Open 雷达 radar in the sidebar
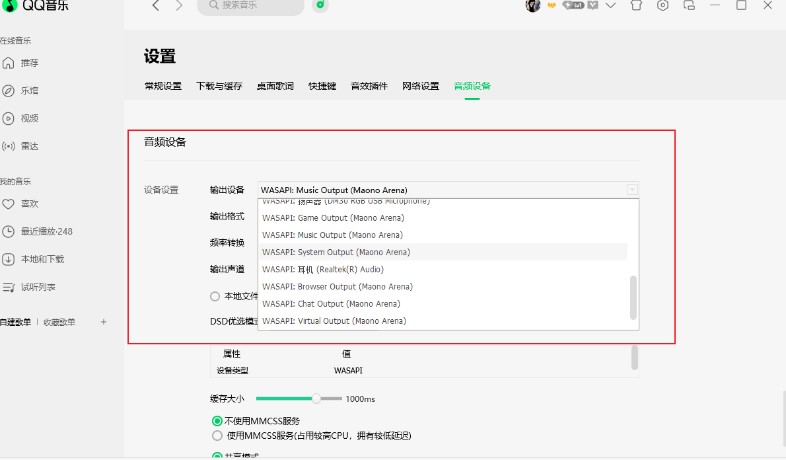The width and height of the screenshot is (786, 460). point(29,146)
